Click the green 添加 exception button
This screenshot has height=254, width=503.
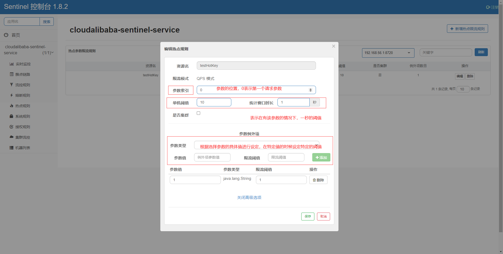pos(321,157)
